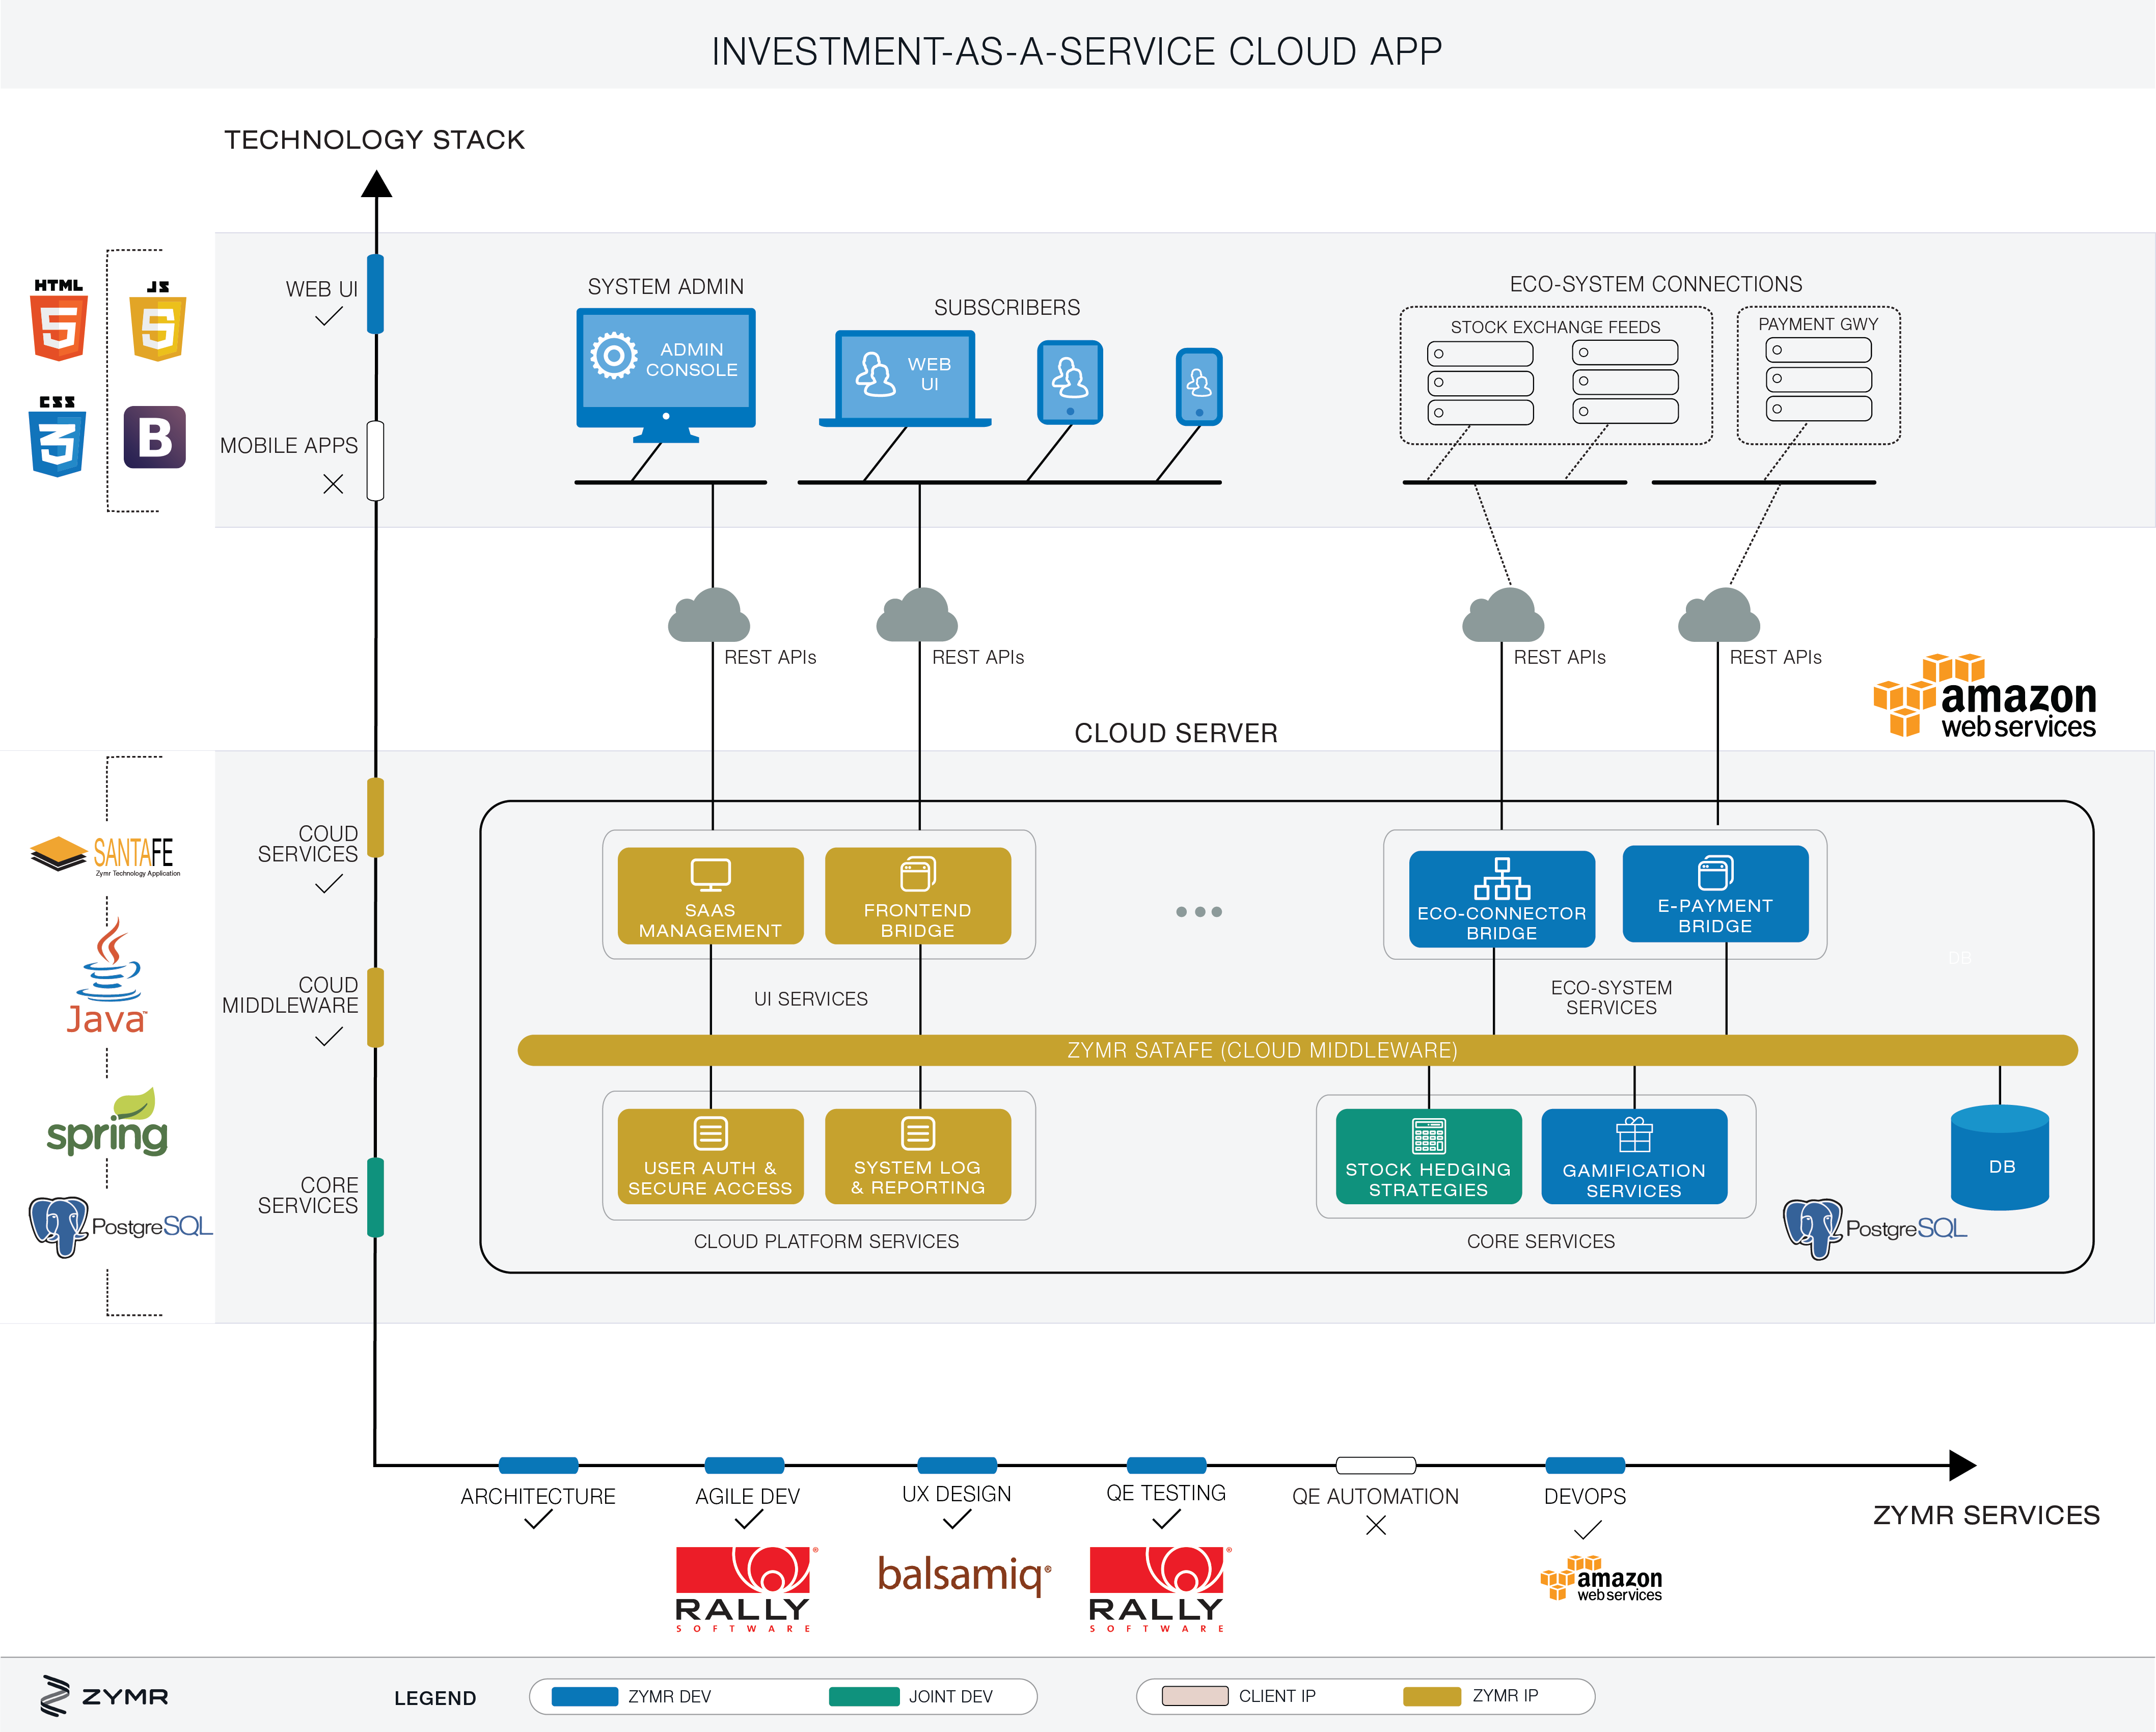2156x1732 pixels.
Task: Click the Zymr Satafe cloud middleware bar
Action: pos(1298,1050)
